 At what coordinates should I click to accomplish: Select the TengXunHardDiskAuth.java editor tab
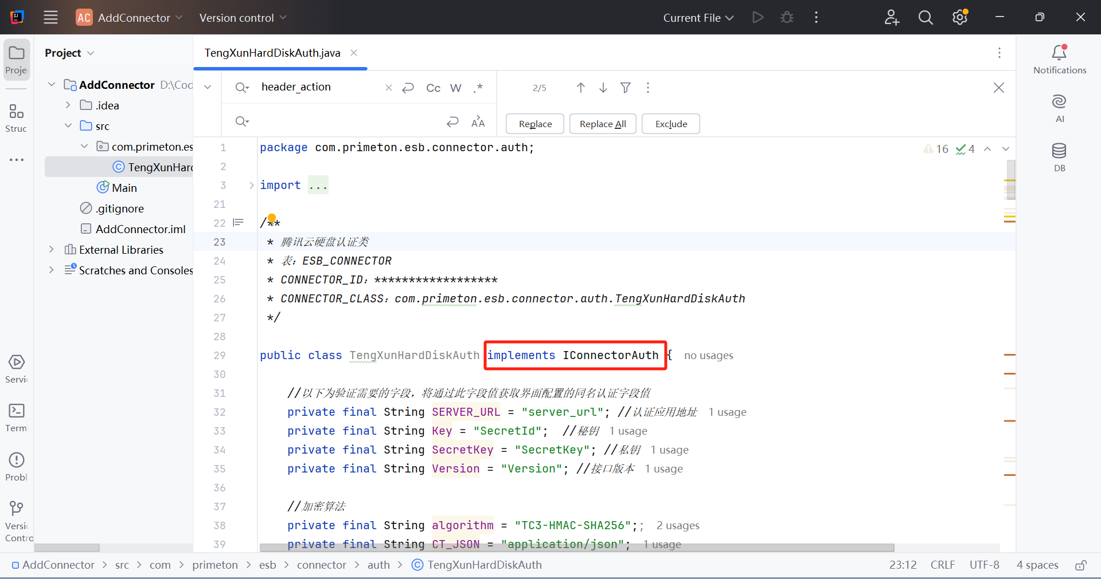(272, 53)
